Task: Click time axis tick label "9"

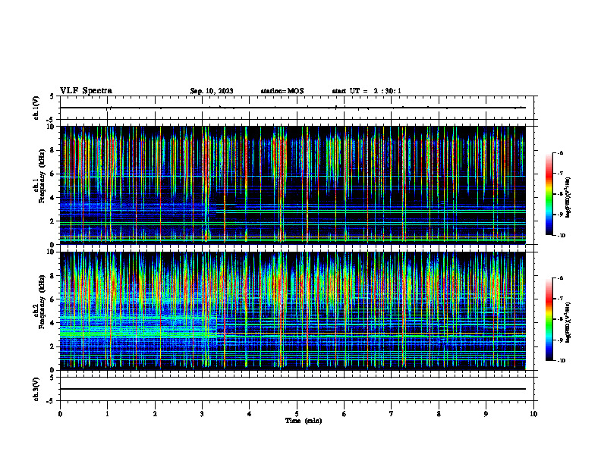Action: [486, 414]
